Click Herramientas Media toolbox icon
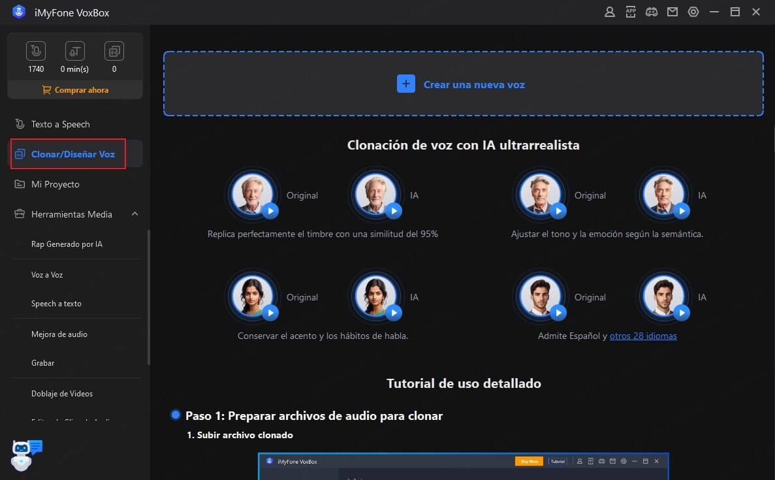 coord(20,214)
